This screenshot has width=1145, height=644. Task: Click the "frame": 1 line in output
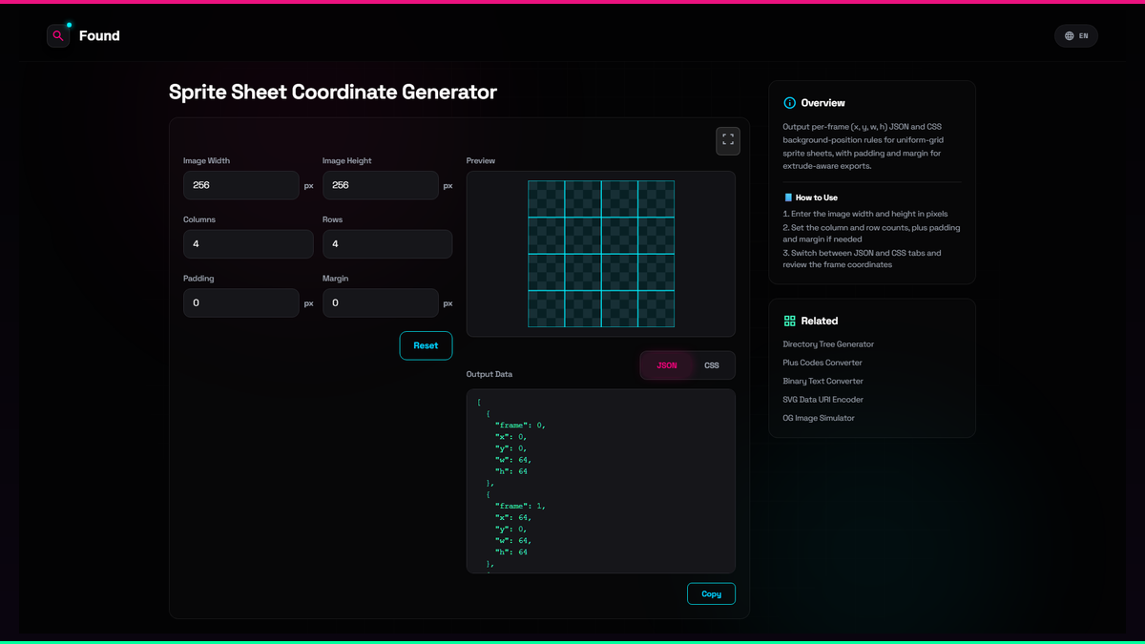pos(520,506)
